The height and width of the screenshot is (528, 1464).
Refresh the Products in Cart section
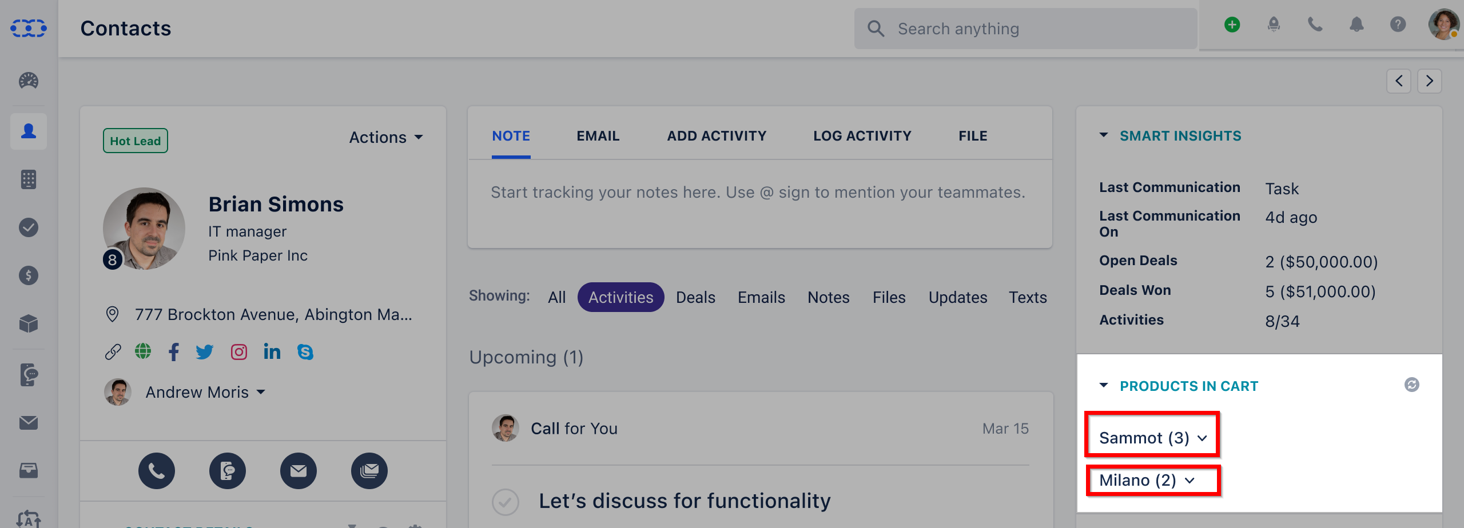[x=1411, y=385]
